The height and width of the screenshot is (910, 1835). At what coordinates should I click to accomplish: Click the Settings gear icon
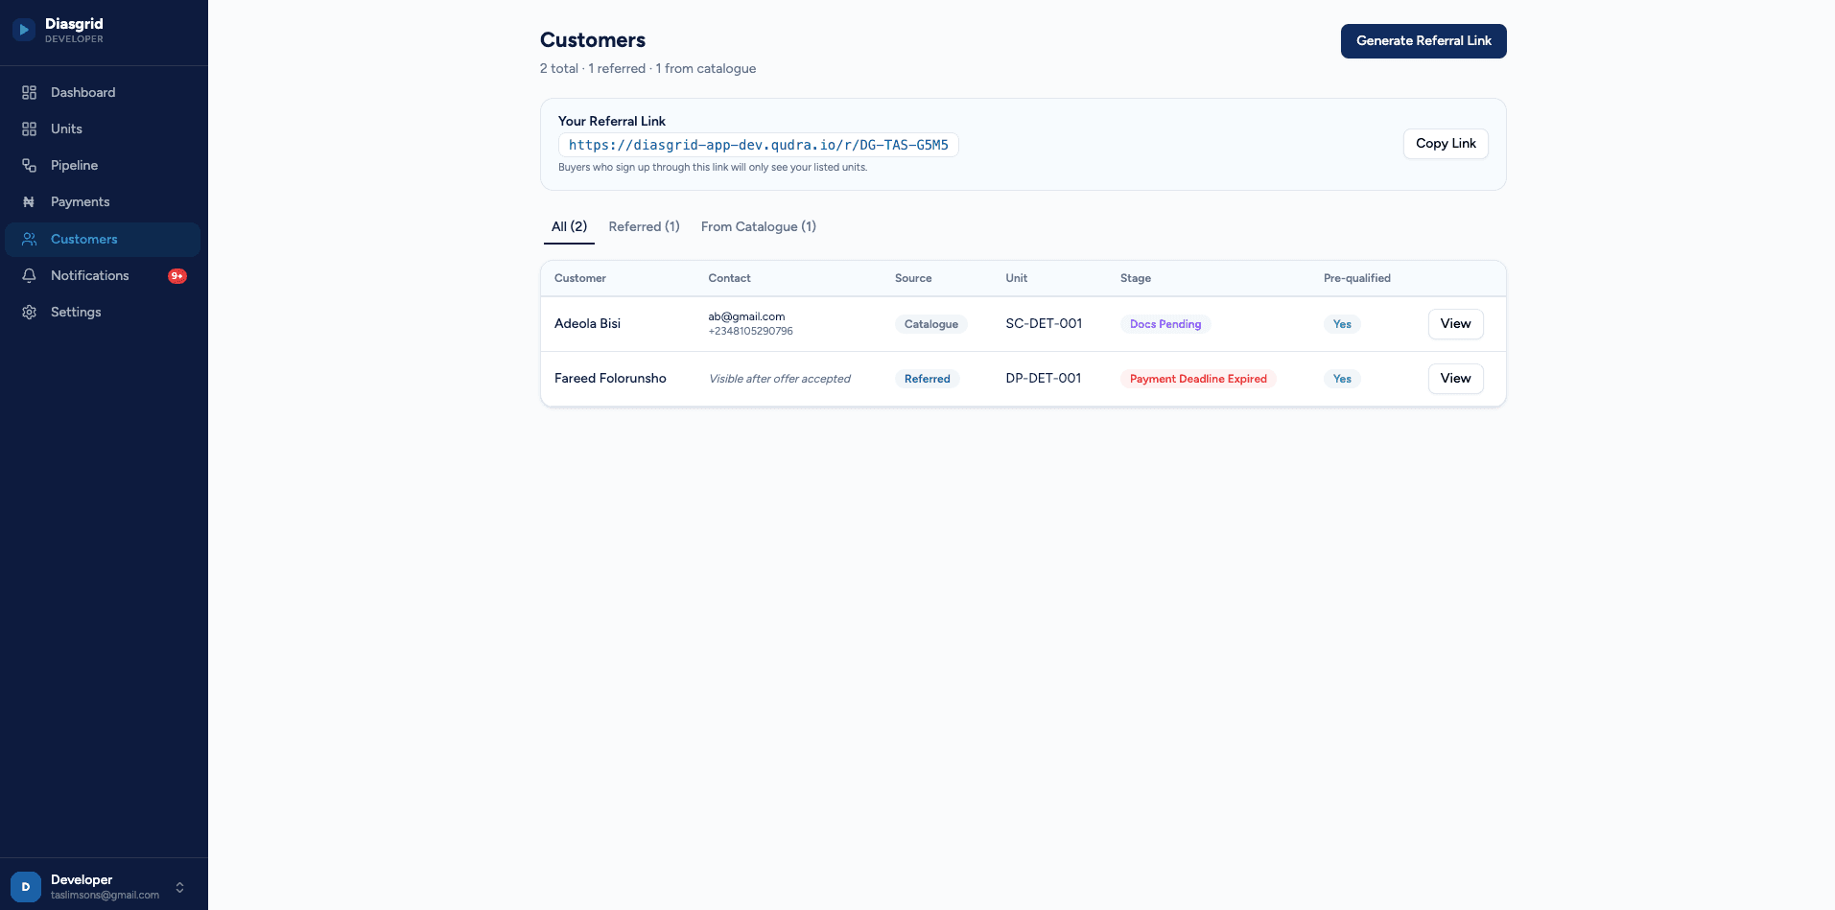30,312
